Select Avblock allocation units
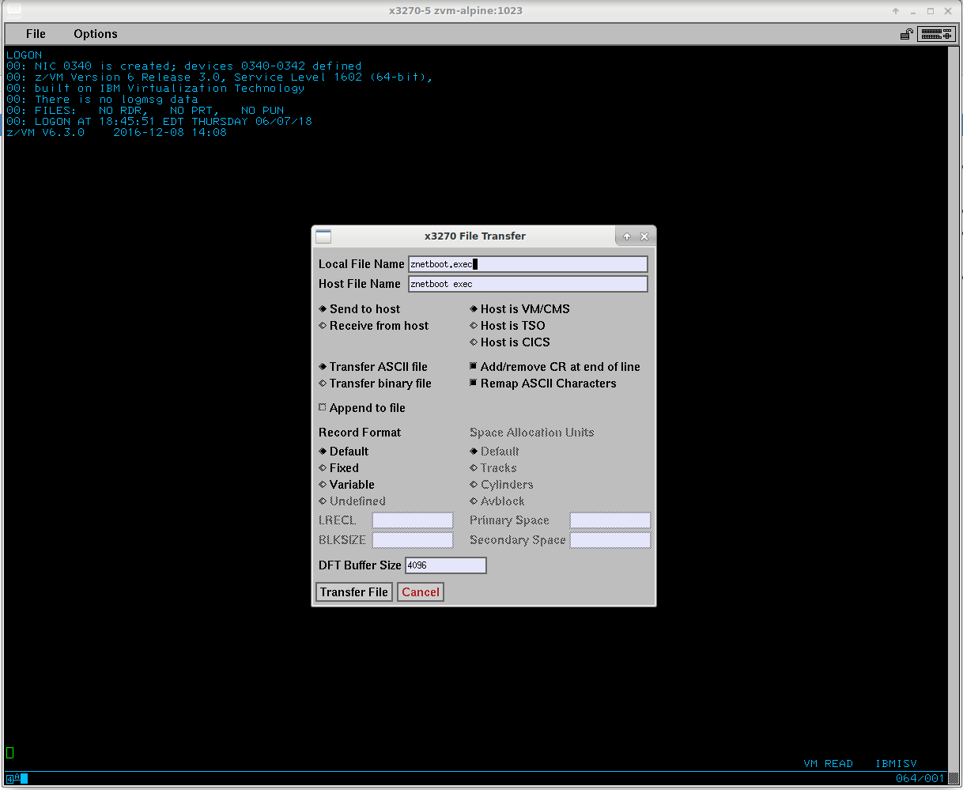This screenshot has height=790, width=963. (498, 501)
